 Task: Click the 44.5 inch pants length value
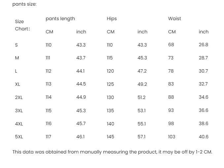(x=81, y=84)
